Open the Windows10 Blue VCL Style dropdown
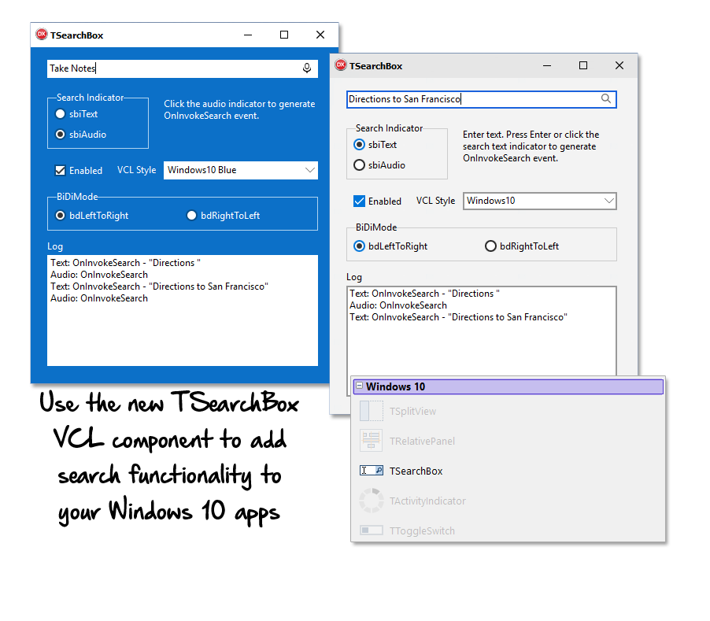The width and height of the screenshot is (710, 621). point(240,170)
